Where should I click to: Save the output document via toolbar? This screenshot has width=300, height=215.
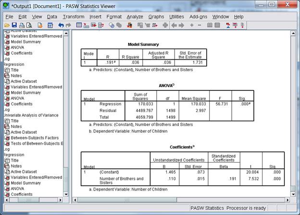coord(14,25)
